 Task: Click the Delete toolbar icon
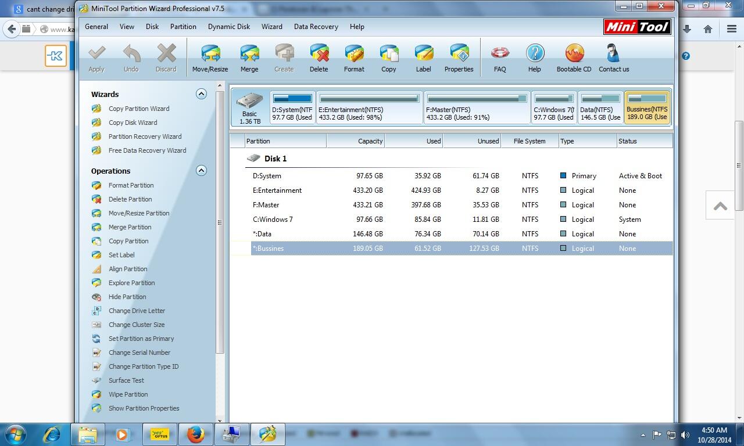point(319,58)
